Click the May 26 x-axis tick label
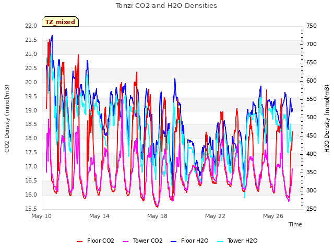Image resolution: width=334 pixels, height=251 pixels. [273, 216]
